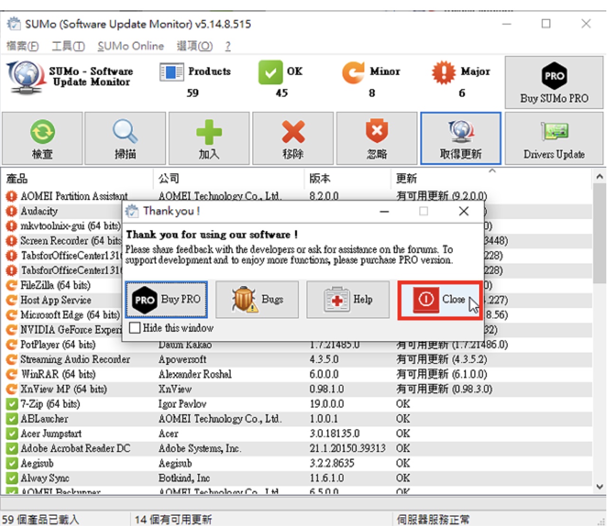
Task: Add software using the 加入 plus button
Action: point(209,138)
